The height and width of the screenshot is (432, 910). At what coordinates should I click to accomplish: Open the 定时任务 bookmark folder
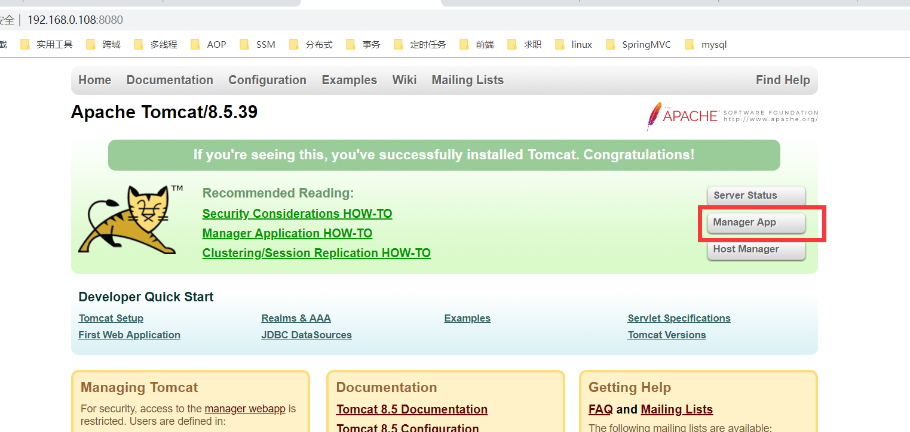point(420,44)
